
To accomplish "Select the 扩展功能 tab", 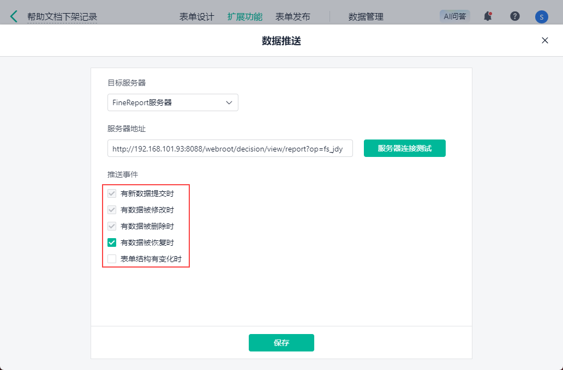I will [244, 17].
